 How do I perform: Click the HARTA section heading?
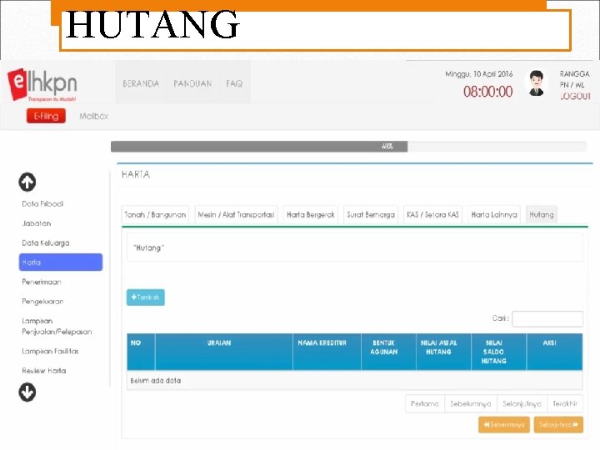click(x=136, y=174)
